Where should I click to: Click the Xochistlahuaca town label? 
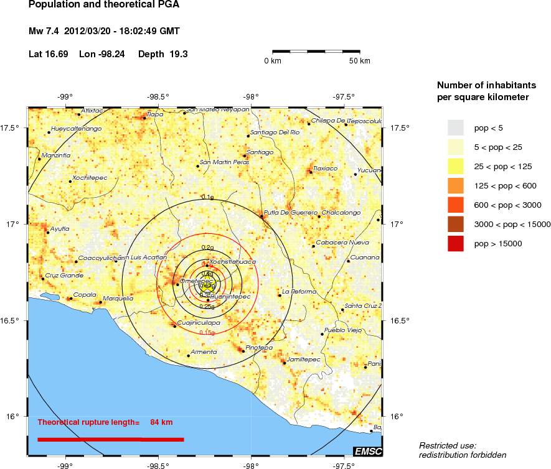point(233,261)
